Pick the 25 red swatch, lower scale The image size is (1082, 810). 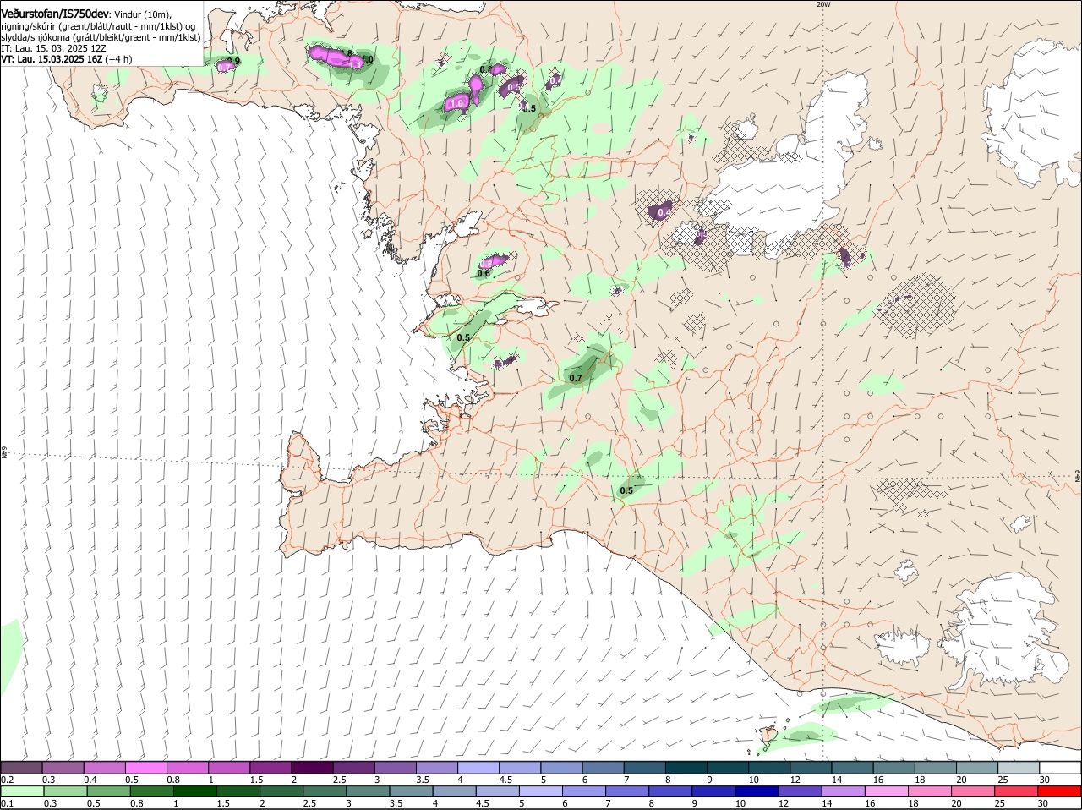click(x=1017, y=791)
